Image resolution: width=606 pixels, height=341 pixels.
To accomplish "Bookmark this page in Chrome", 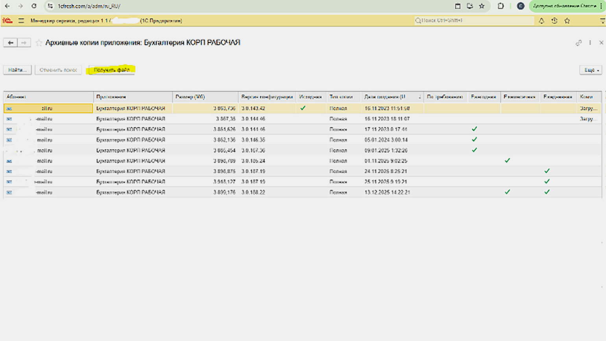I will [482, 6].
